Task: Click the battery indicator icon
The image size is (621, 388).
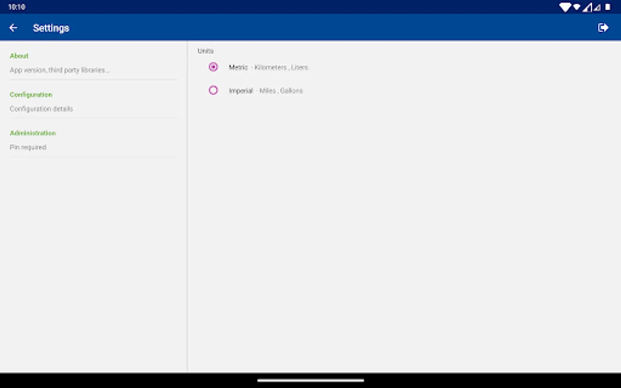Action: [x=608, y=6]
